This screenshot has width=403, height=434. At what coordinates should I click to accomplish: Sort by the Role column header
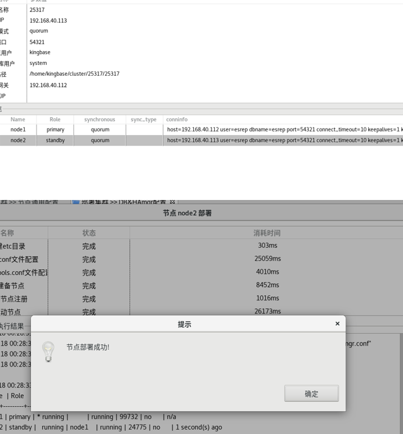55,119
